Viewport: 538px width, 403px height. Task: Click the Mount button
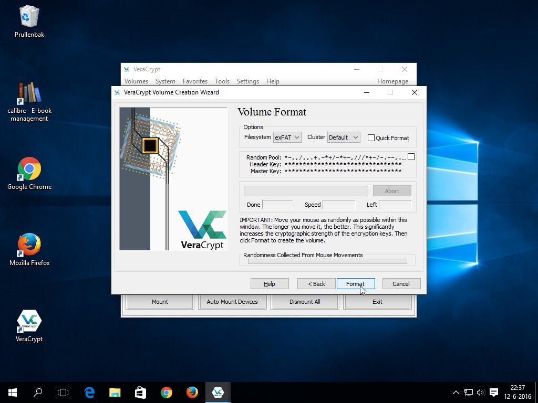coord(160,302)
